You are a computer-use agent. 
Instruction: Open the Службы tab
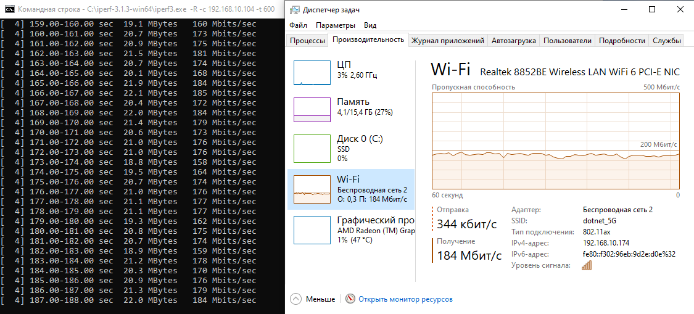(667, 41)
